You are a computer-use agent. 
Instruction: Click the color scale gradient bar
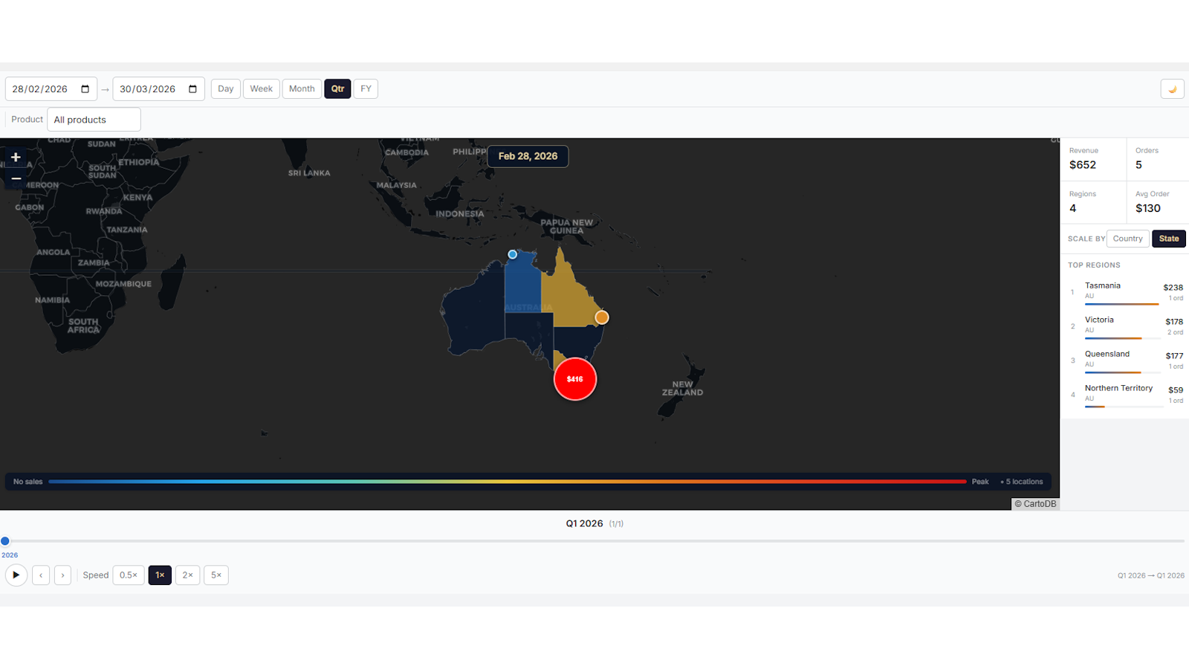click(x=508, y=482)
